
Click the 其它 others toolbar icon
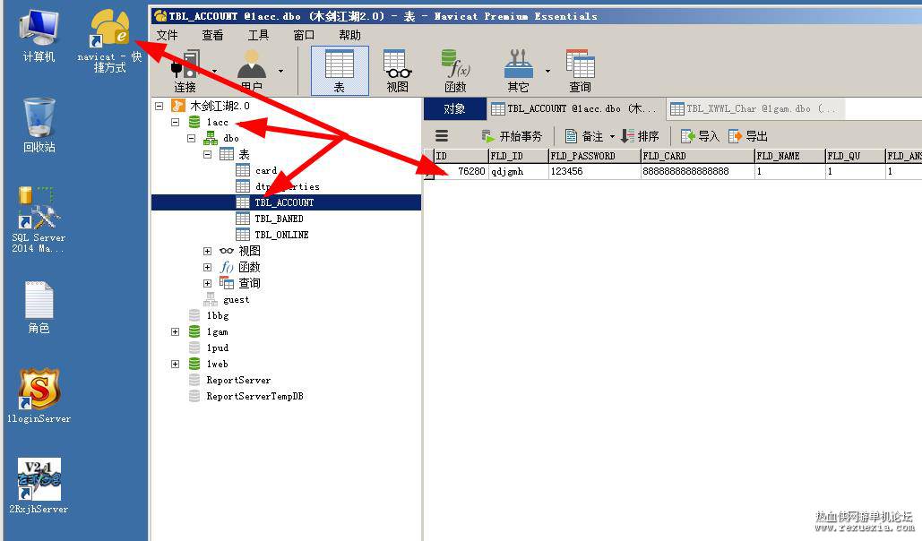[x=518, y=71]
